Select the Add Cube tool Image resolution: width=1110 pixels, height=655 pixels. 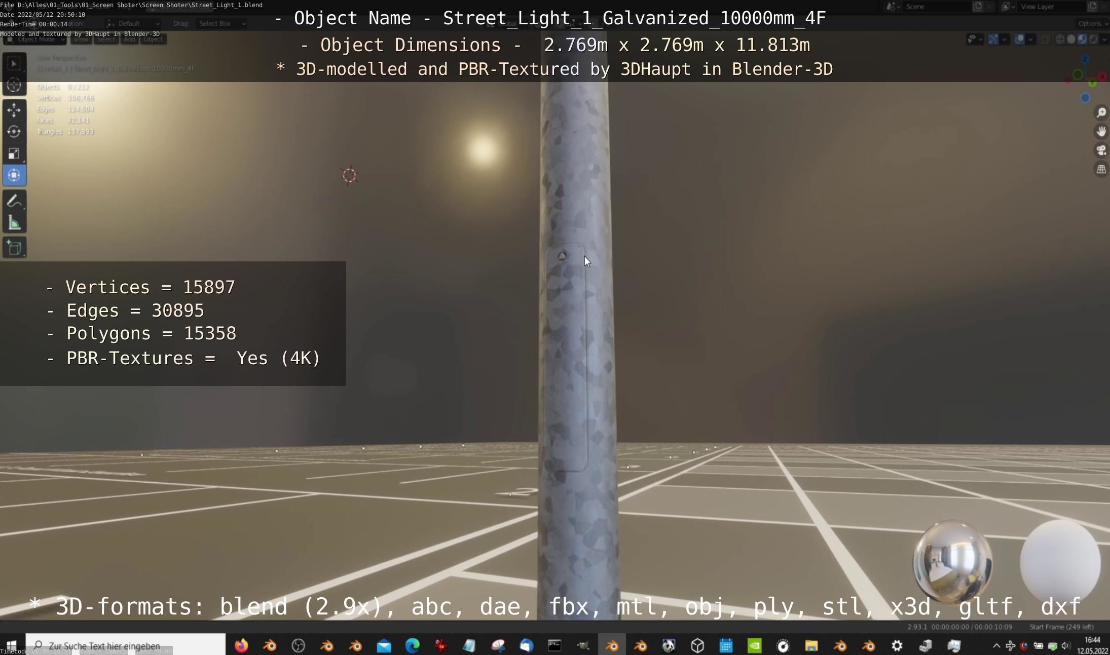(x=14, y=248)
